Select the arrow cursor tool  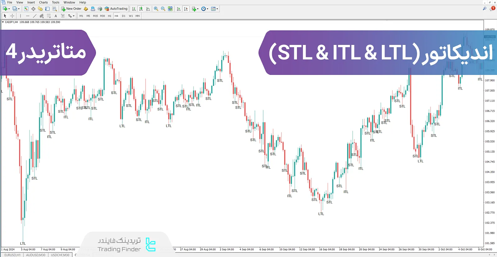coord(5,16)
